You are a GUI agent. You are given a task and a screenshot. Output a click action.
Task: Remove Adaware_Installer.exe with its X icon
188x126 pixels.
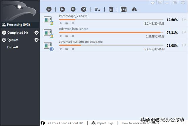pos(73,36)
